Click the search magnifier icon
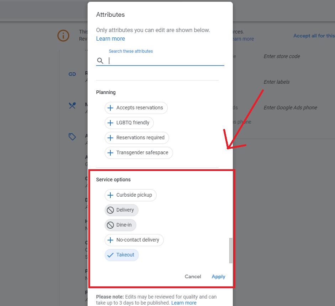335x306 pixels. click(100, 61)
